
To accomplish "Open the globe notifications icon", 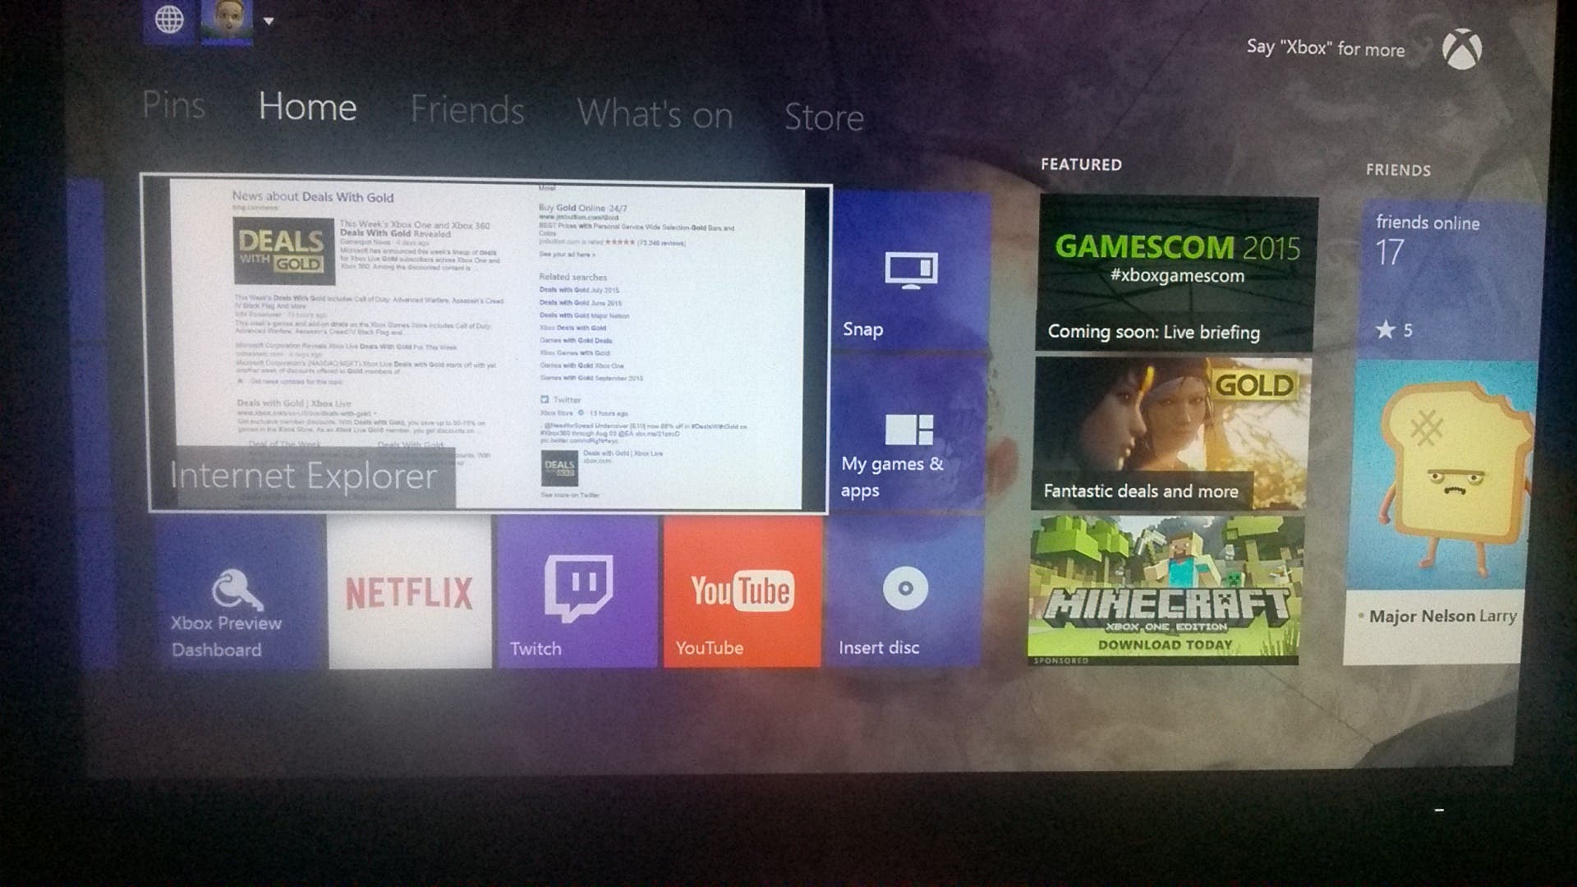I will tap(168, 20).
